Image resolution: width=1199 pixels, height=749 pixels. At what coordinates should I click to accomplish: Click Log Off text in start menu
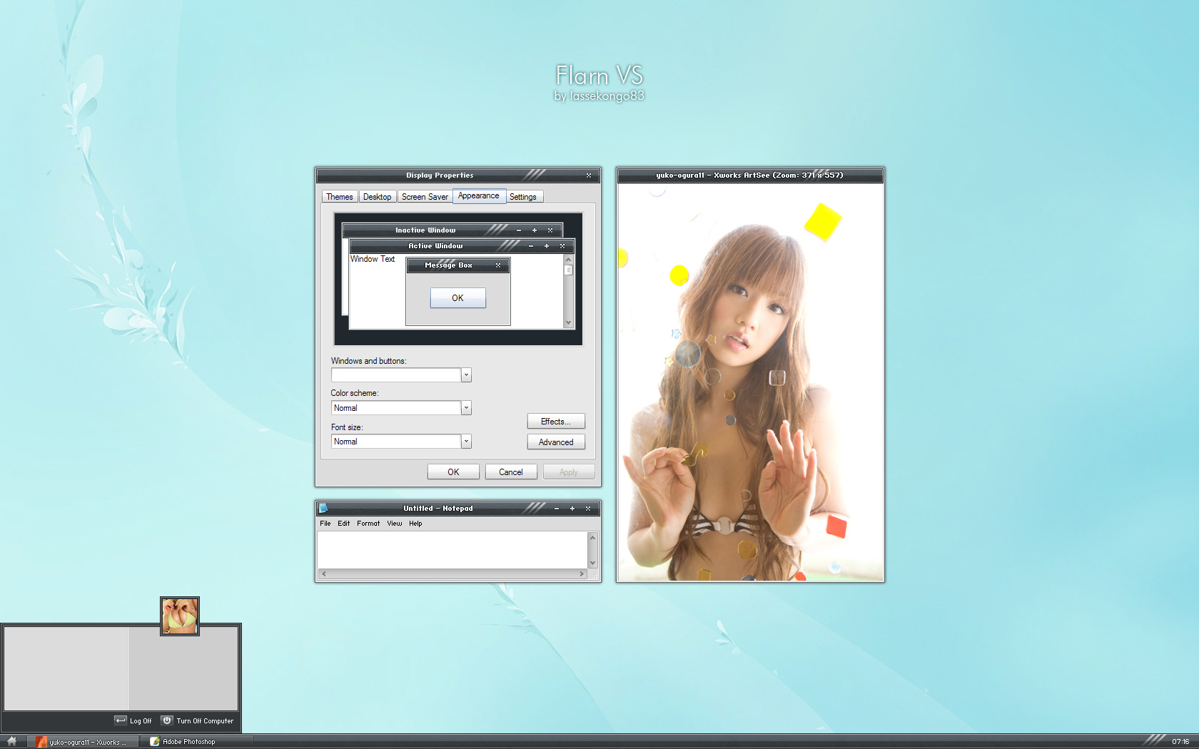141,721
